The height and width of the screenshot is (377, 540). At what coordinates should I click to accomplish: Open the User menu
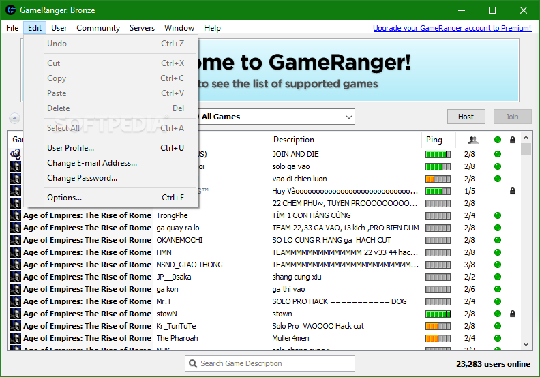click(x=59, y=28)
